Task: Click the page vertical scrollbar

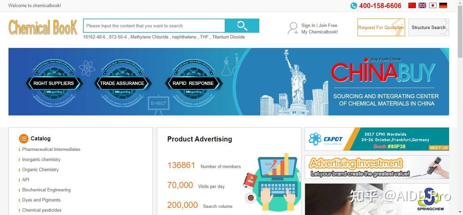Action: coord(460,107)
